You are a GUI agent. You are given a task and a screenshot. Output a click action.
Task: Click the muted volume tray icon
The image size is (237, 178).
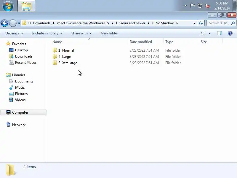point(207,6)
